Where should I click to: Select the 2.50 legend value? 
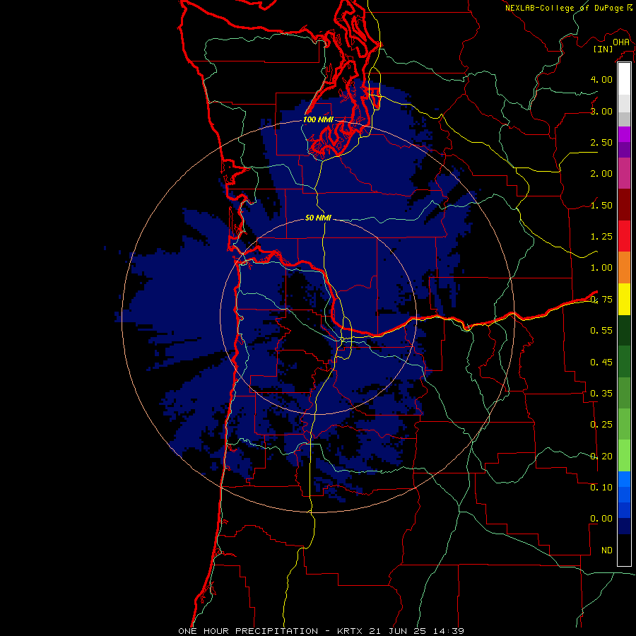coord(601,142)
